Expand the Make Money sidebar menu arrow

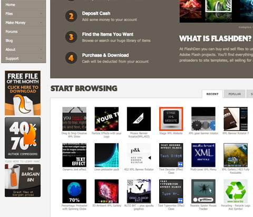[x=41, y=23]
